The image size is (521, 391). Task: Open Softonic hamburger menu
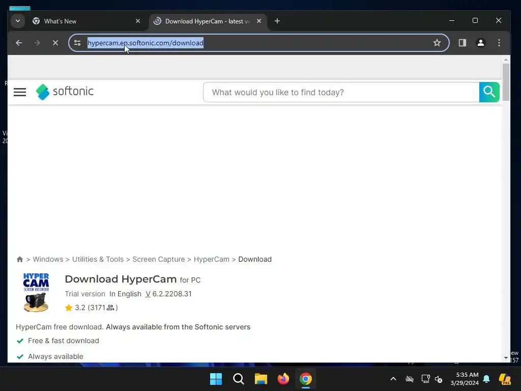[x=20, y=92]
